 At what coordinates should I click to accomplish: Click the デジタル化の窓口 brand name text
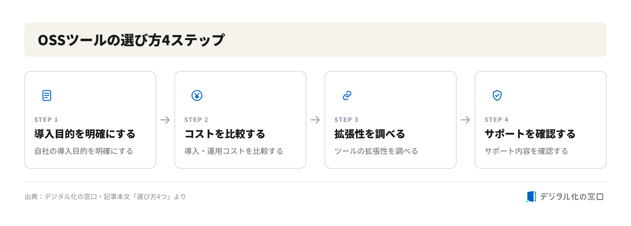tap(572, 197)
